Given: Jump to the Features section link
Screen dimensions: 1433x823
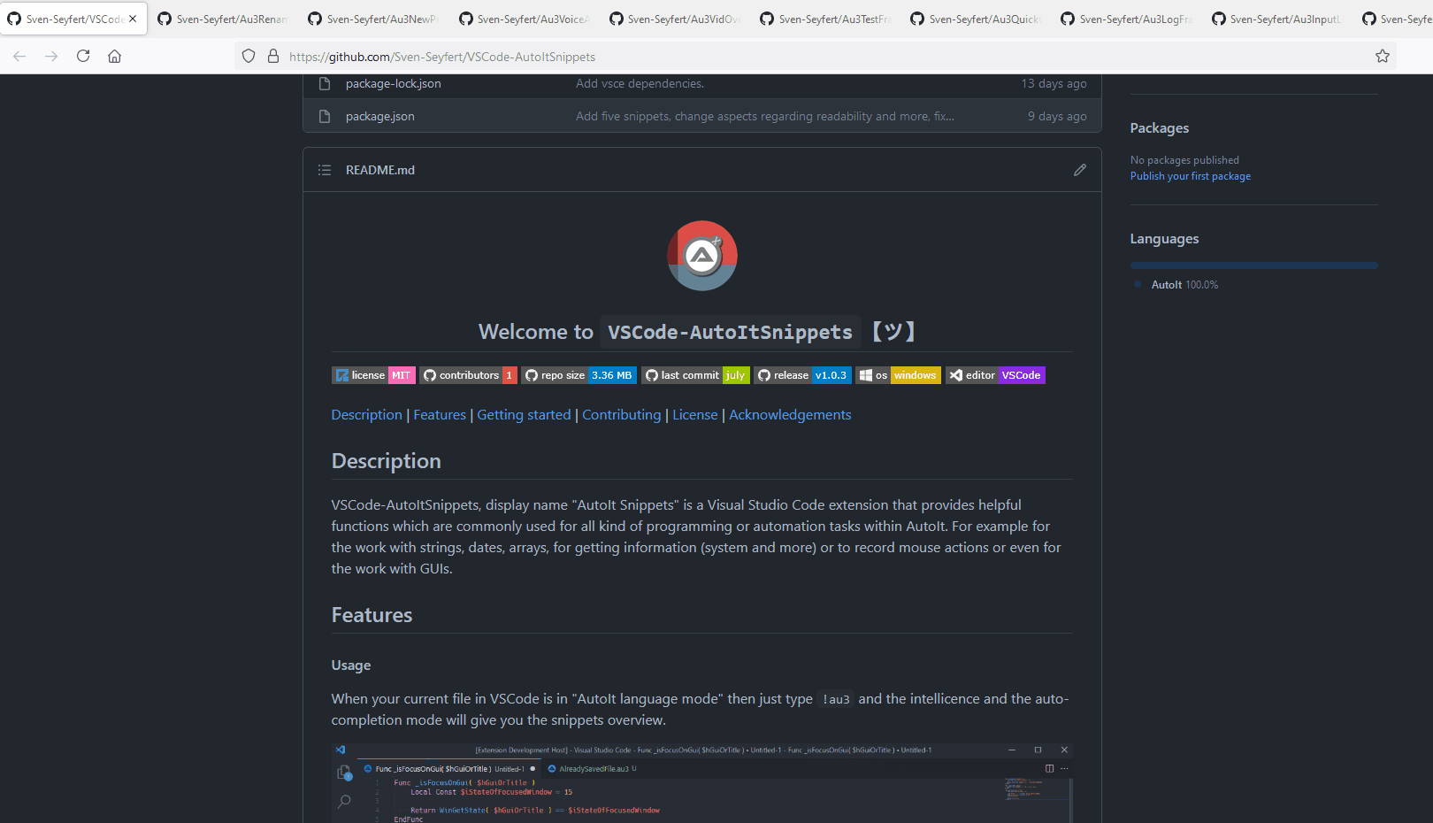Looking at the screenshot, I should tap(440, 414).
